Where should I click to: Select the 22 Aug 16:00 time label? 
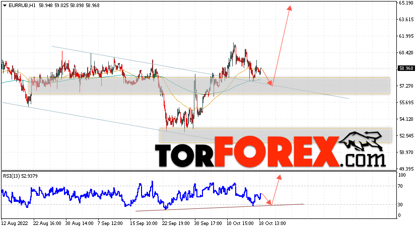click(47, 223)
